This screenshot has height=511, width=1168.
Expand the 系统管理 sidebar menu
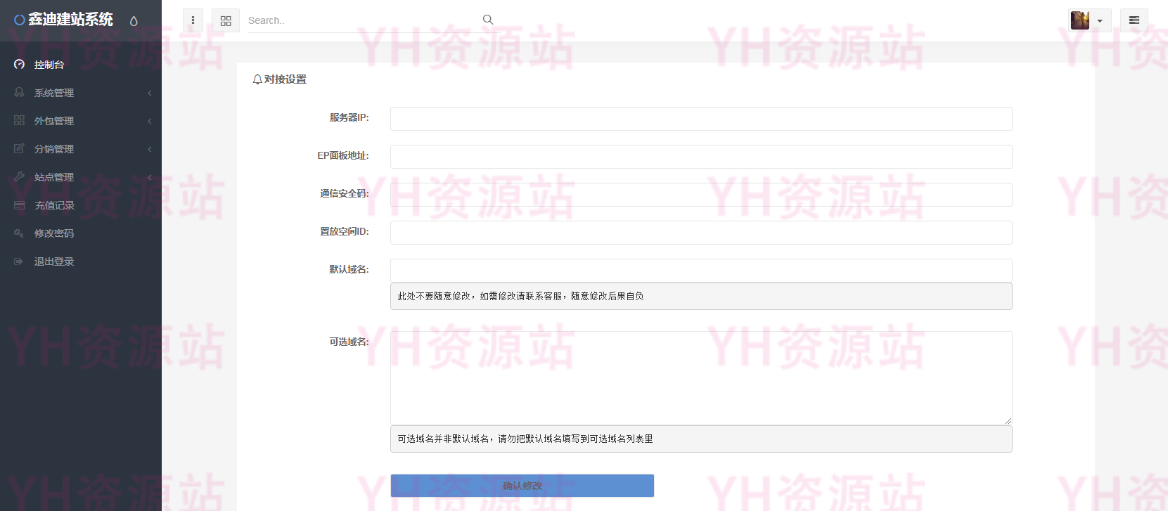coord(54,93)
